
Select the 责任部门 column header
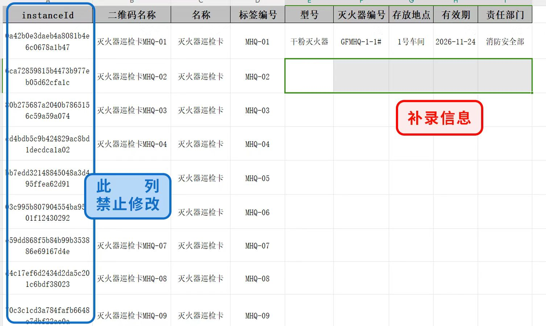pos(505,14)
